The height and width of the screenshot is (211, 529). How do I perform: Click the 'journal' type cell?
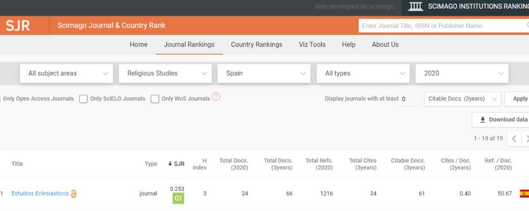[x=148, y=194]
